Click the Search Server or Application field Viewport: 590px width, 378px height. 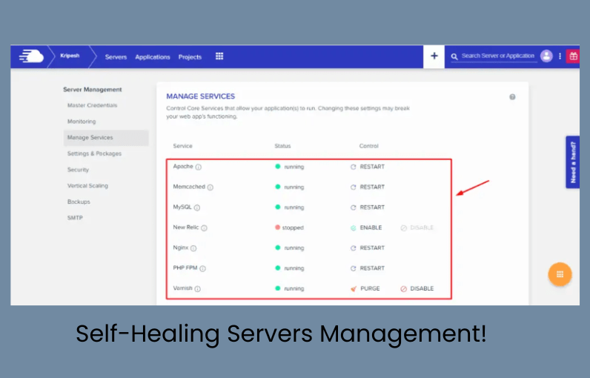click(497, 56)
